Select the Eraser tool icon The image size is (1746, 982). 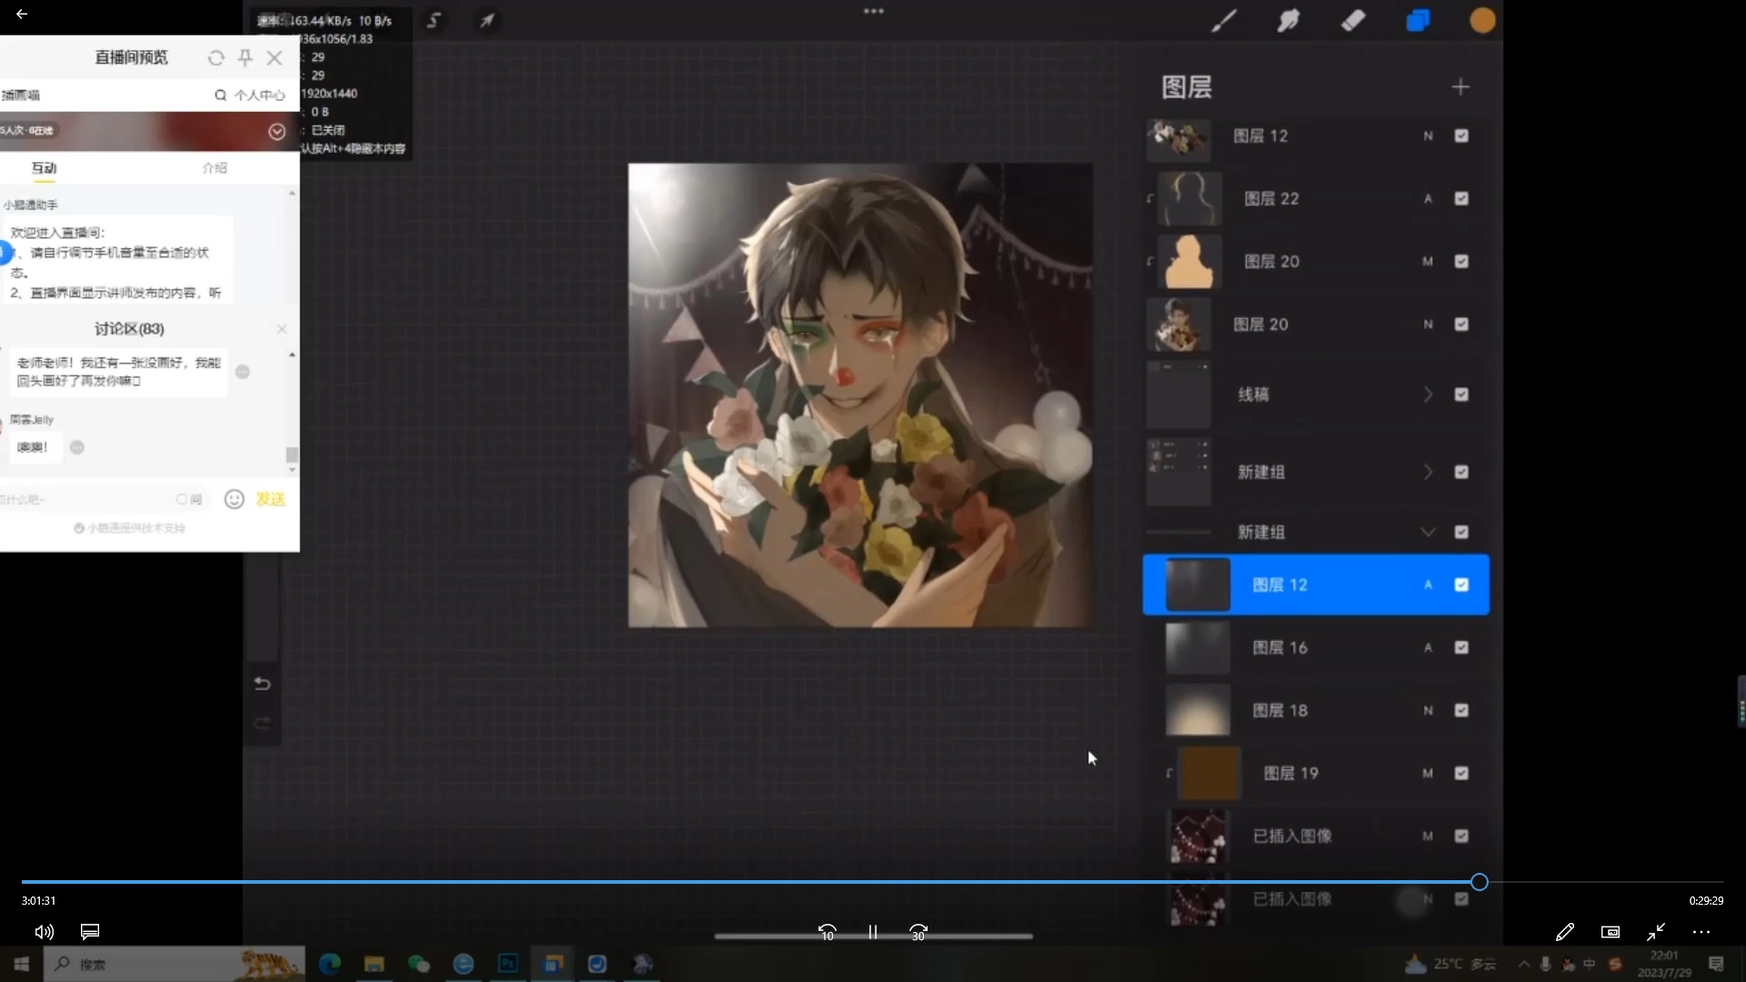(1353, 20)
